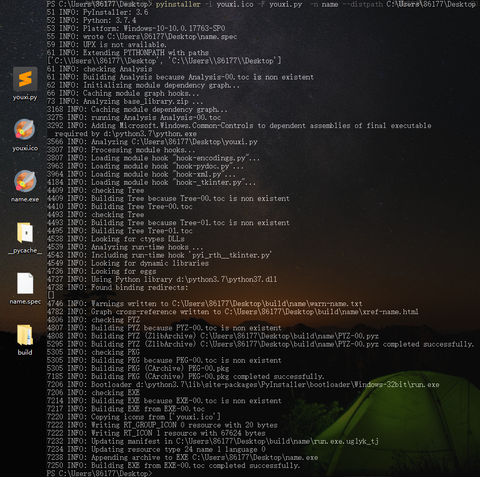Viewport: 480px width, 477px height.
Task: Click the build folder label
Action: tap(25, 353)
